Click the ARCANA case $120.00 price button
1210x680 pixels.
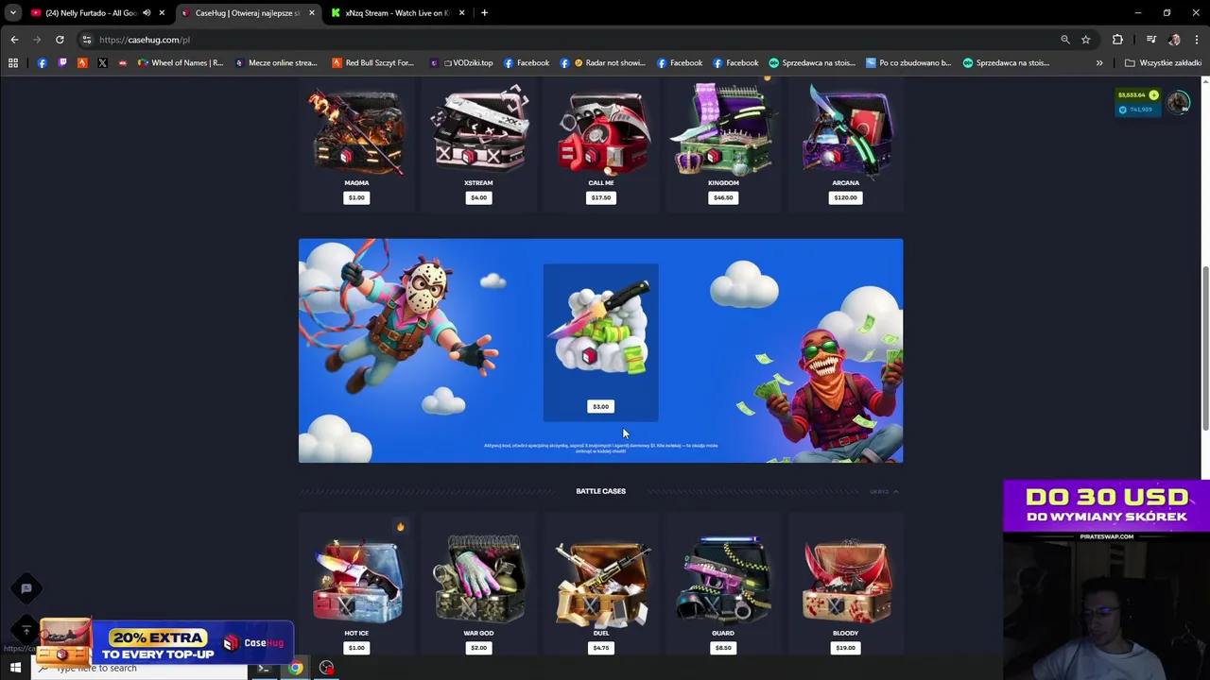845,197
